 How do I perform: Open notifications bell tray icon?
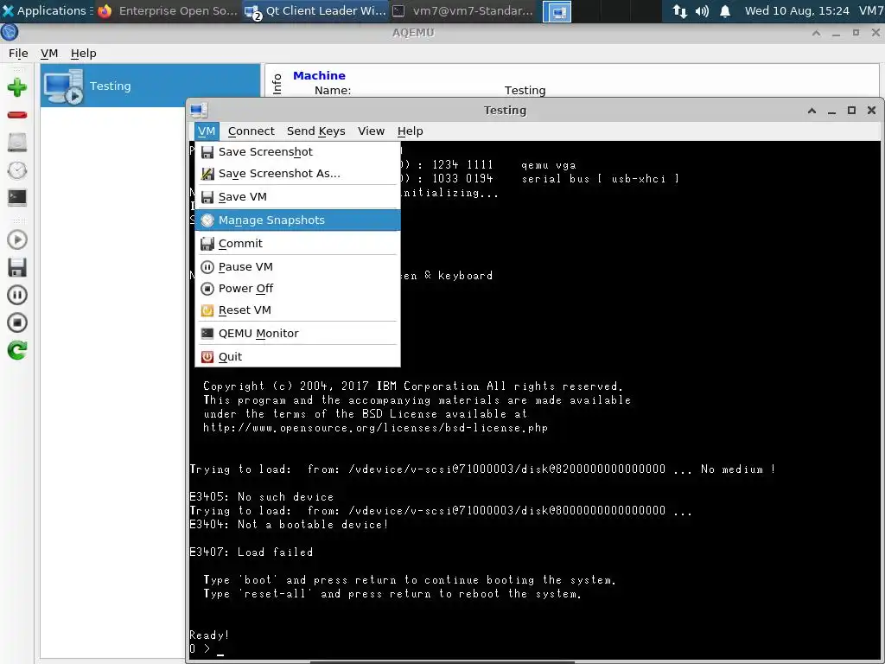(x=725, y=11)
